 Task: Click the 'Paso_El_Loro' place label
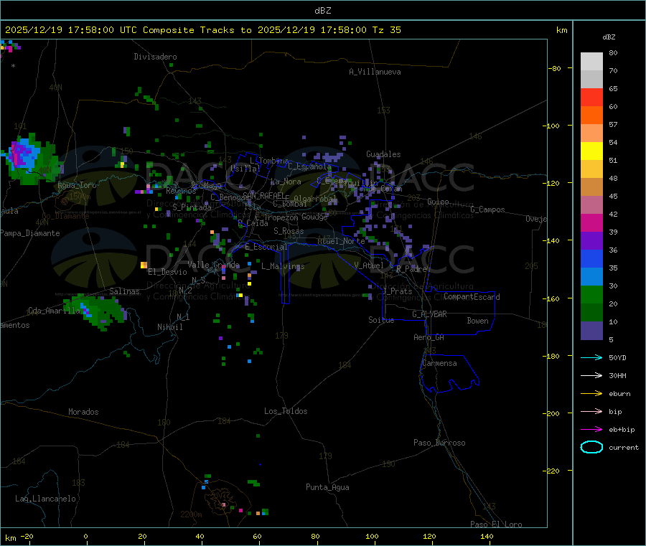point(496,524)
